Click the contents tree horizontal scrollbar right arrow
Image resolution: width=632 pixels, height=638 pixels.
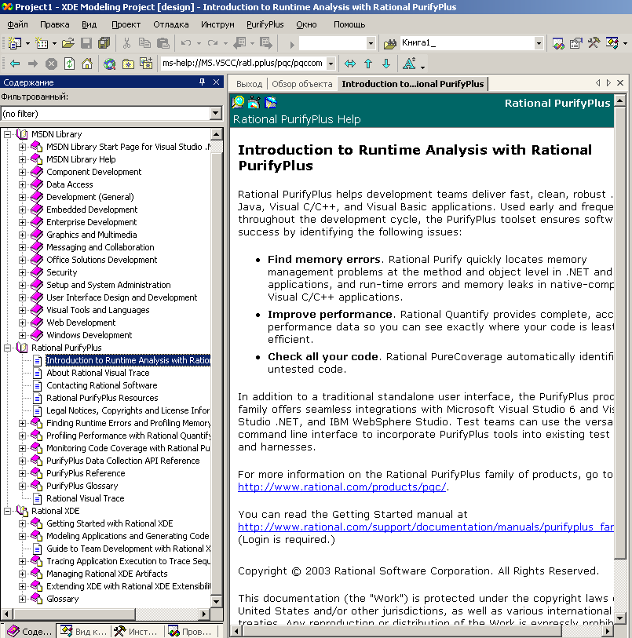point(204,614)
